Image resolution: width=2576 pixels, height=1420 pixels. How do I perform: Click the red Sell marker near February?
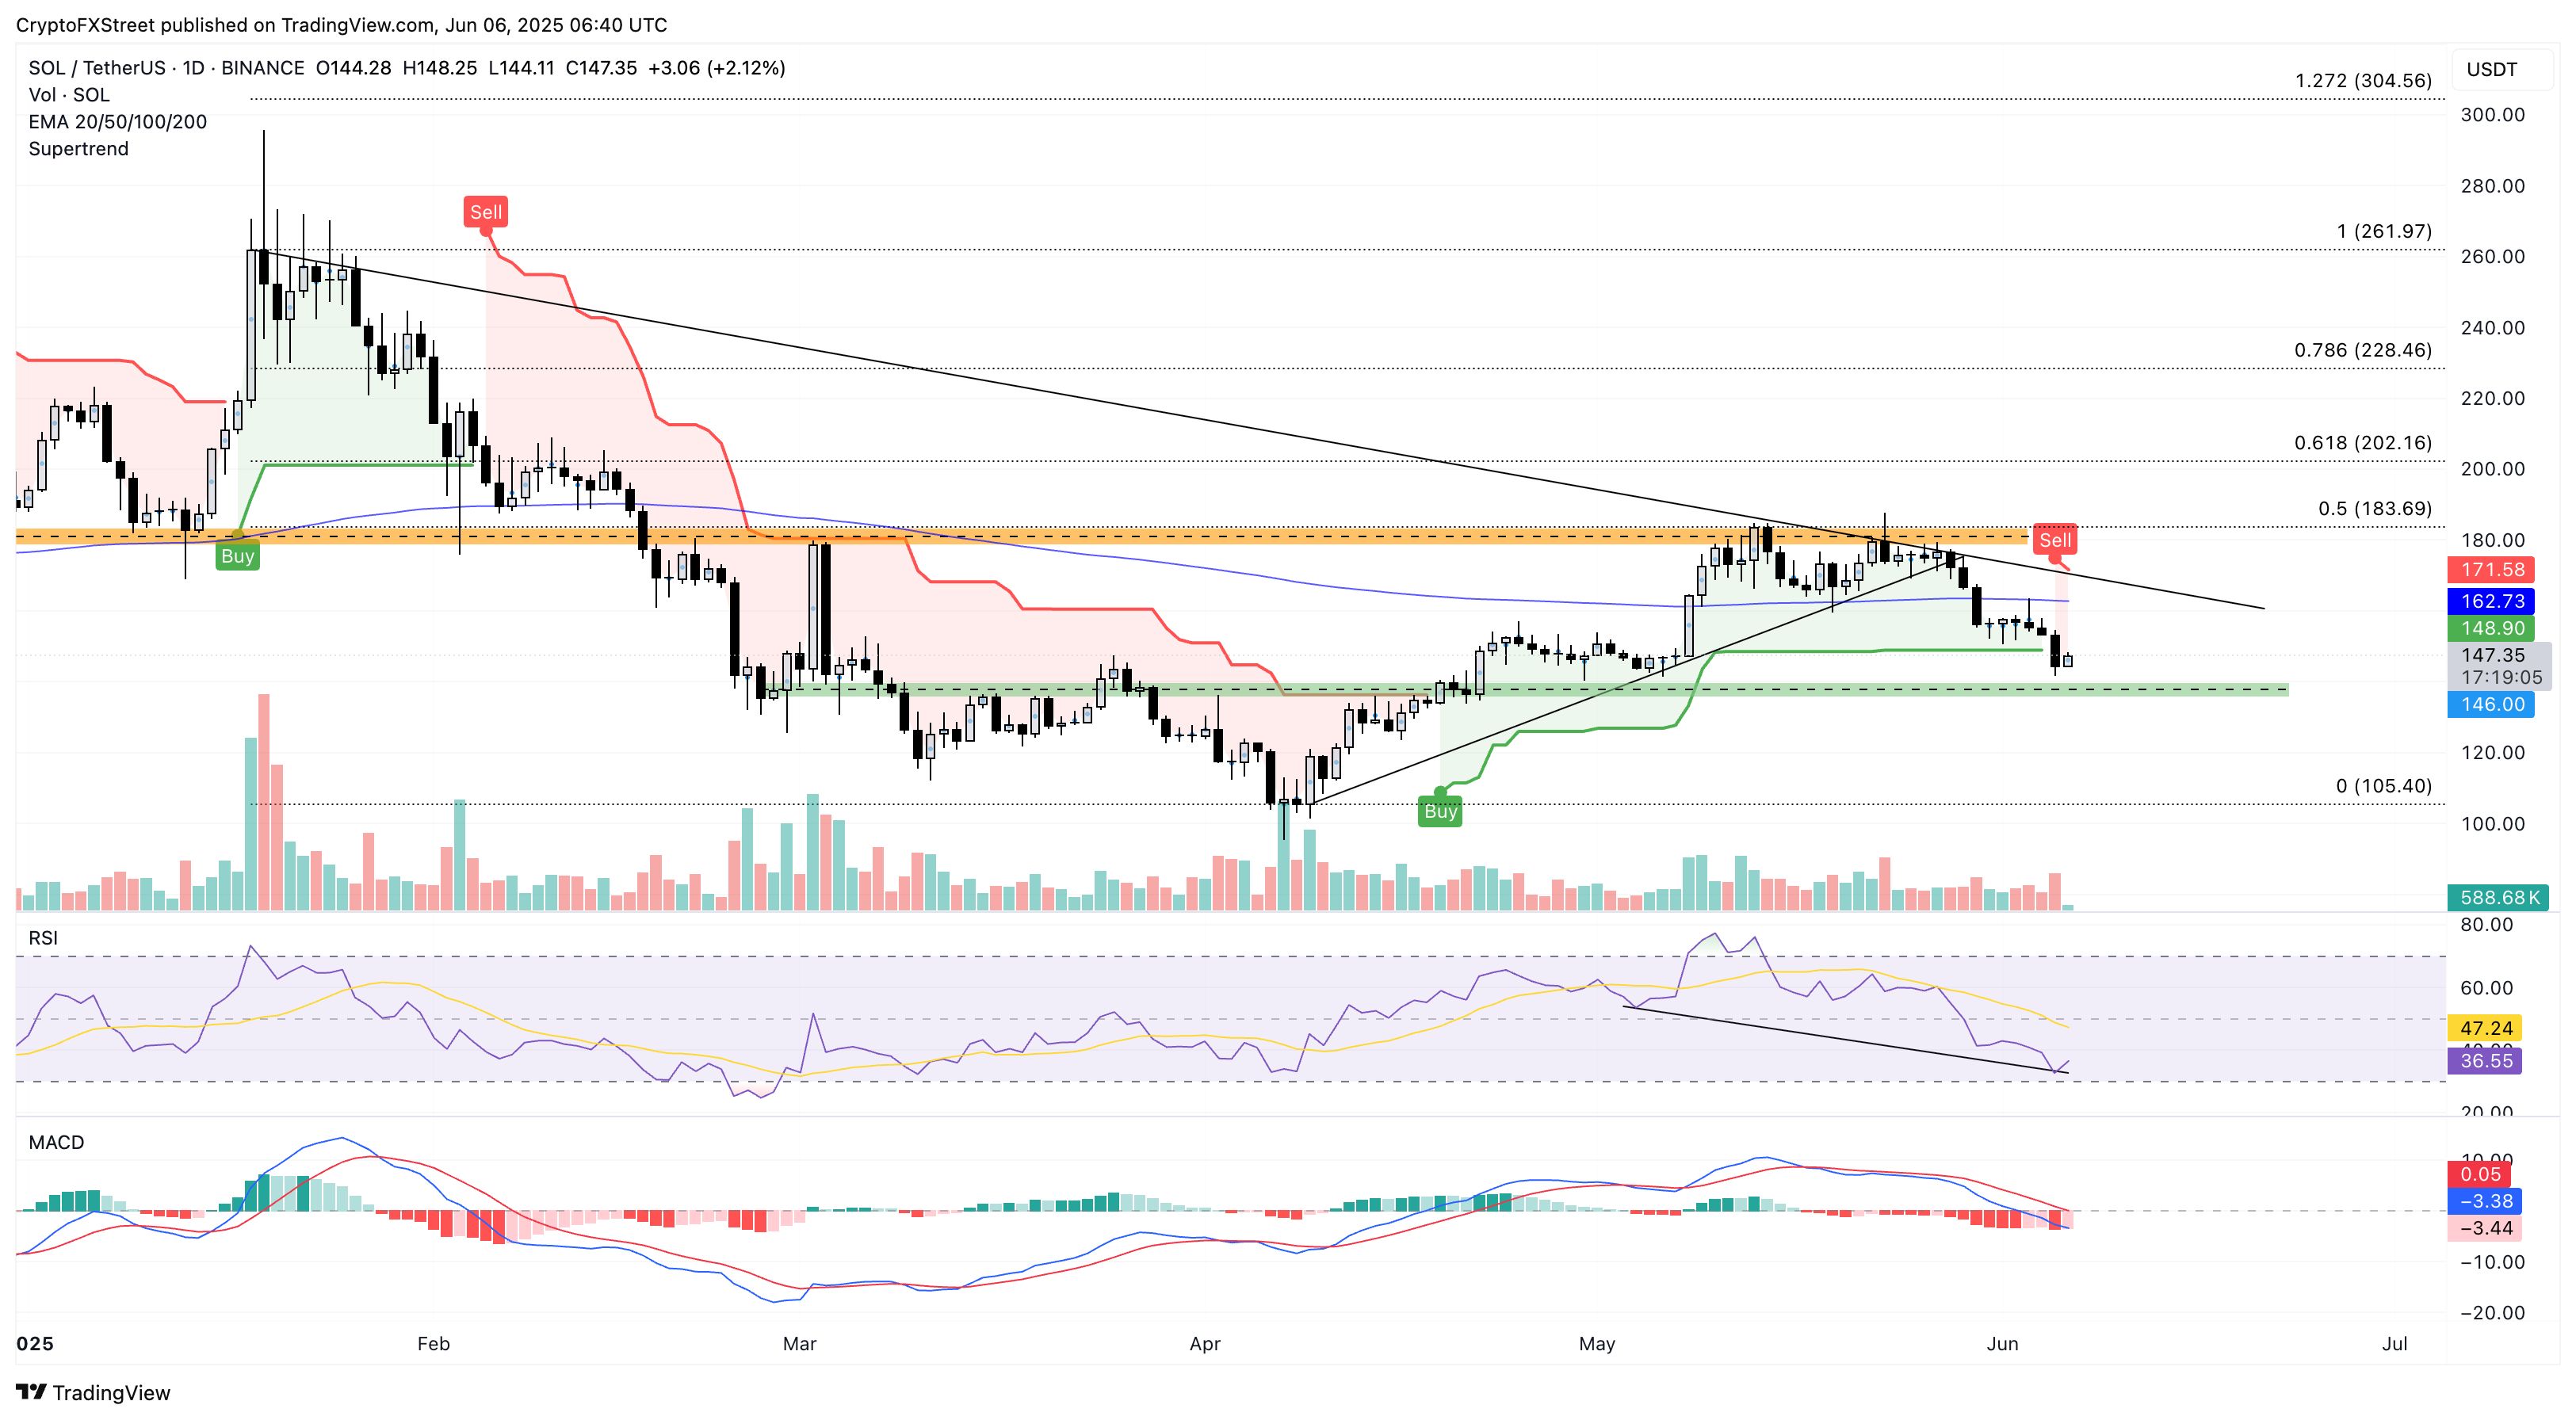click(486, 212)
